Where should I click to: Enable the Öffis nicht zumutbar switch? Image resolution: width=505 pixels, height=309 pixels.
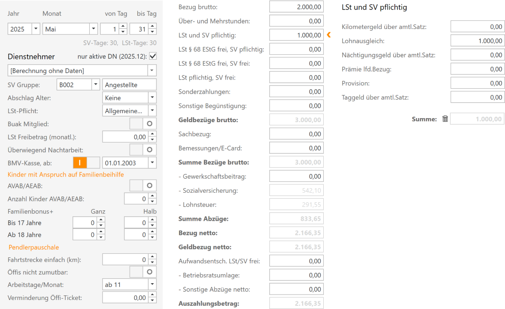[143, 271]
